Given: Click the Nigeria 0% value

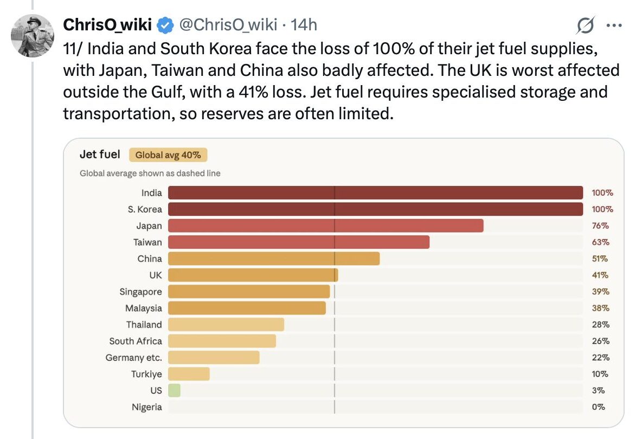Looking at the screenshot, I should click(x=598, y=406).
